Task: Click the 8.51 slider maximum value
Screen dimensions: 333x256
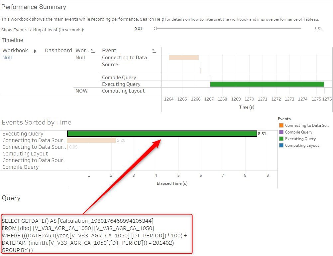Action: [x=318, y=29]
